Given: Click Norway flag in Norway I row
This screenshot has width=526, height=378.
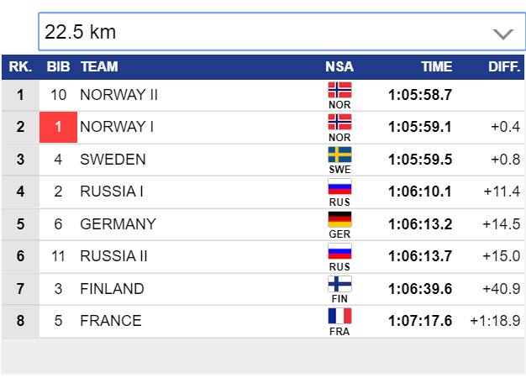Looking at the screenshot, I should point(339,122).
